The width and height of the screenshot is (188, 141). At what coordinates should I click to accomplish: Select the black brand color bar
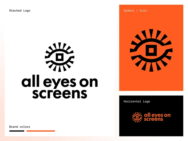(17, 131)
